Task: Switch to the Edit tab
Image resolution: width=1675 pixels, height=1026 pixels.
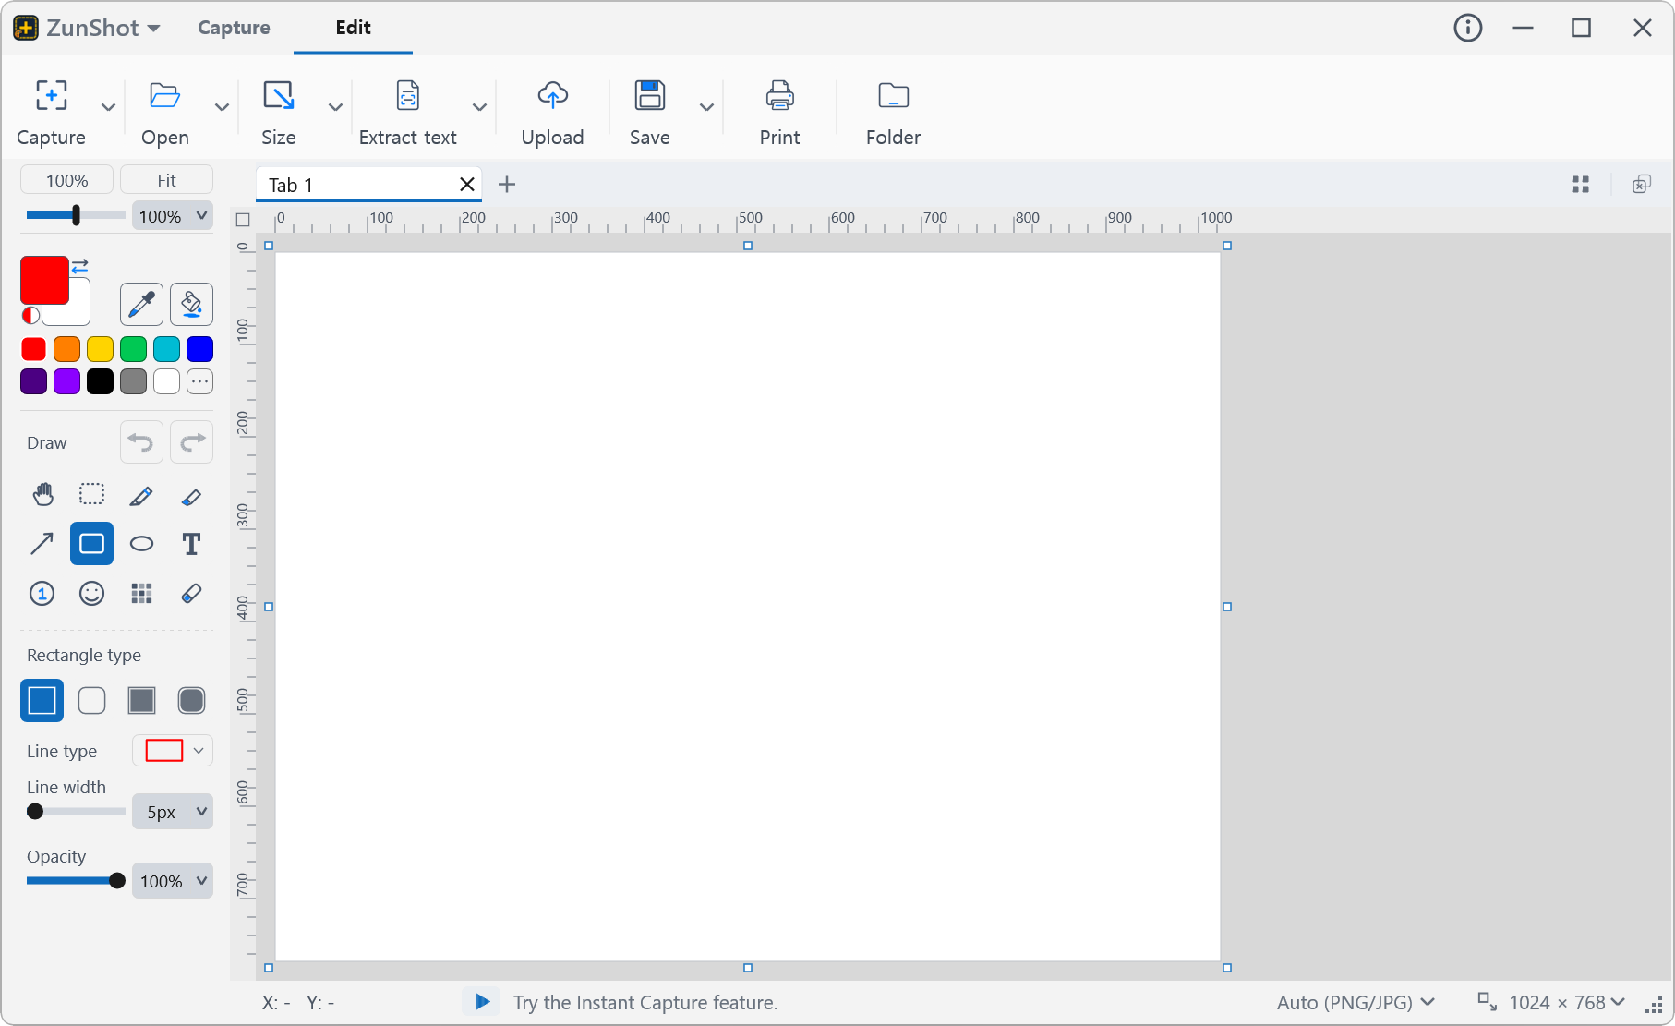Action: click(353, 28)
